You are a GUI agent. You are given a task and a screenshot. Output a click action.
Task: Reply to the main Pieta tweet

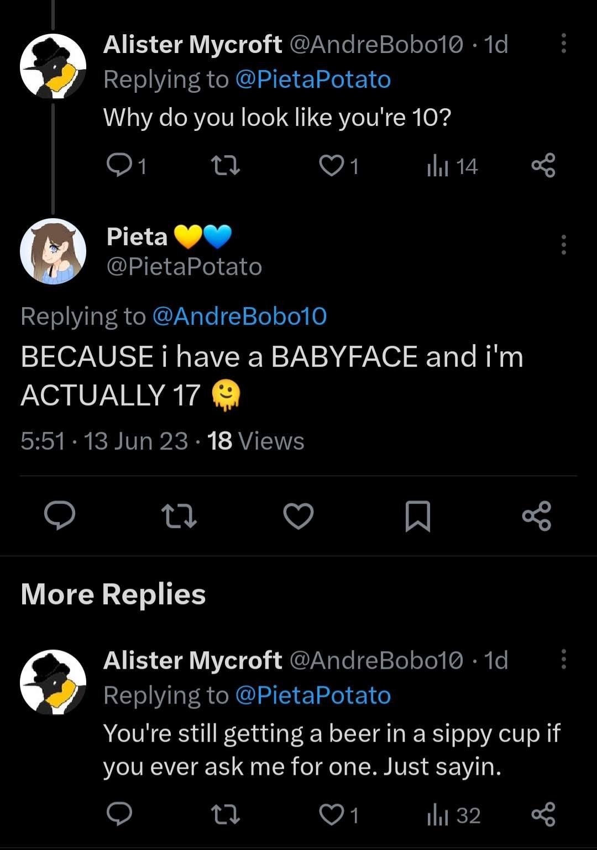(60, 515)
